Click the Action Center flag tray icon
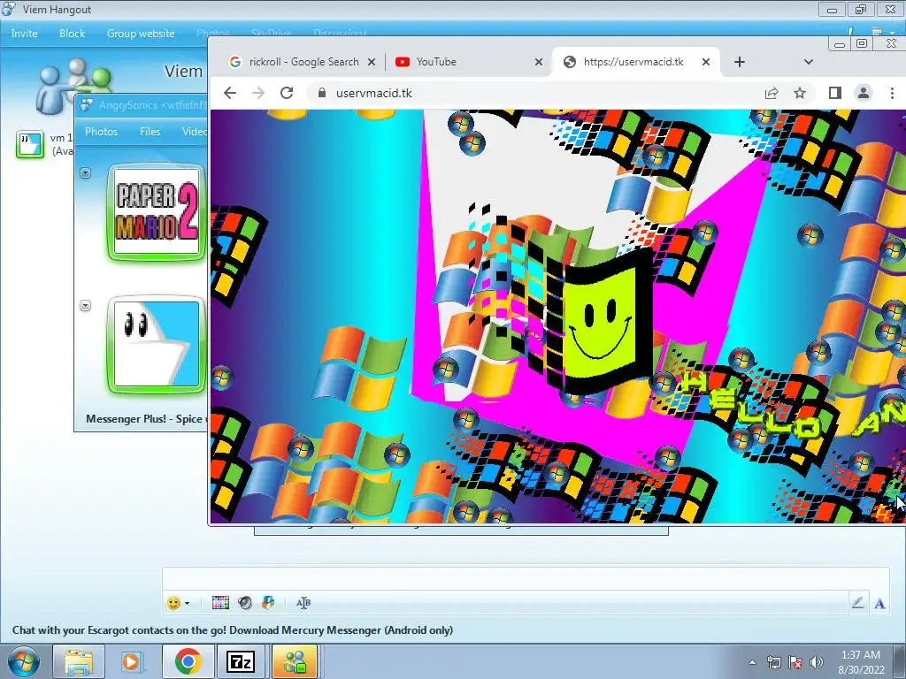The height and width of the screenshot is (679, 906). tap(795, 662)
